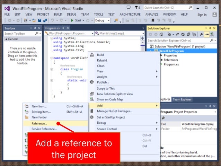Image resolution: width=221 pixels, height=166 pixels.
Task: Select Manage NuGet Packages from context menu
Action: click(x=114, y=111)
